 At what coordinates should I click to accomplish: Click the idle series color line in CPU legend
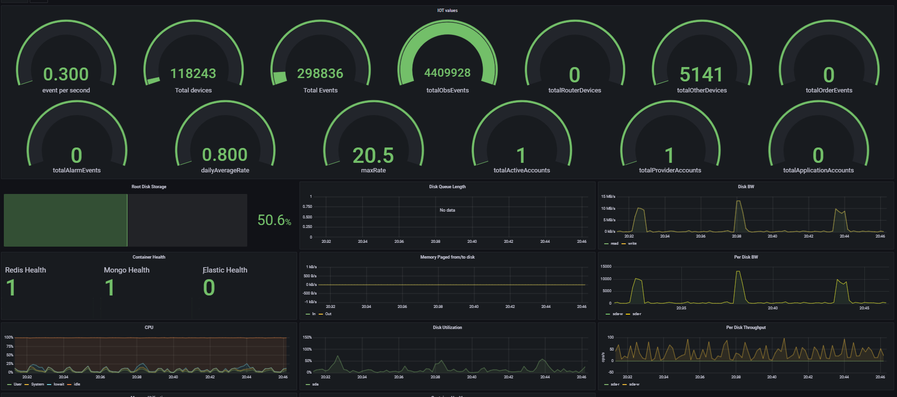tap(69, 385)
